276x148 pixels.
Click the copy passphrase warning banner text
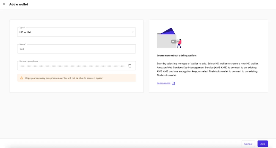click(x=64, y=78)
